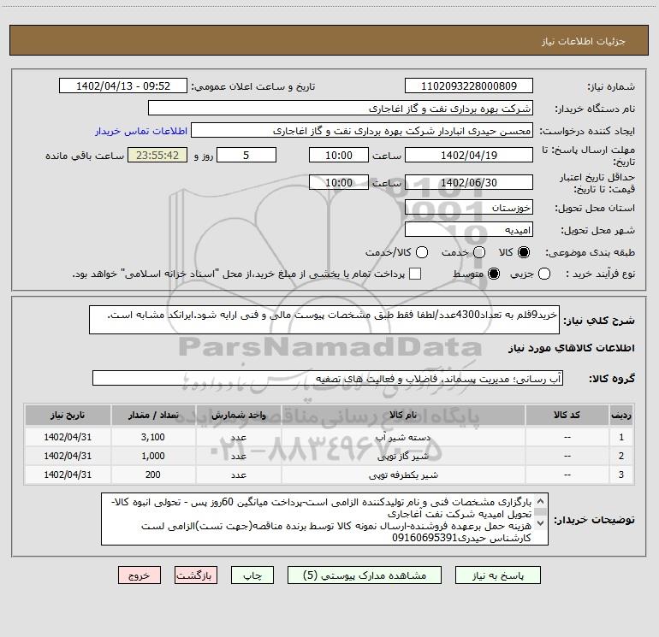Viewport: 659px width, 637px height.
Task: Click the بازگشت back button
Action: 196,575
